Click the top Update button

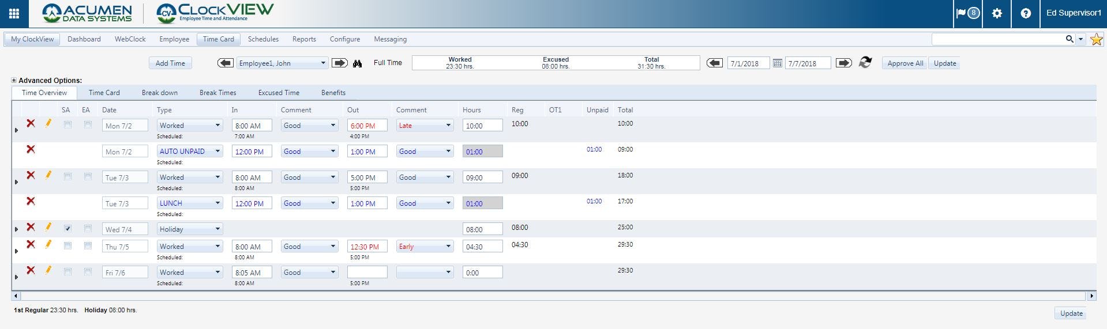(x=945, y=63)
